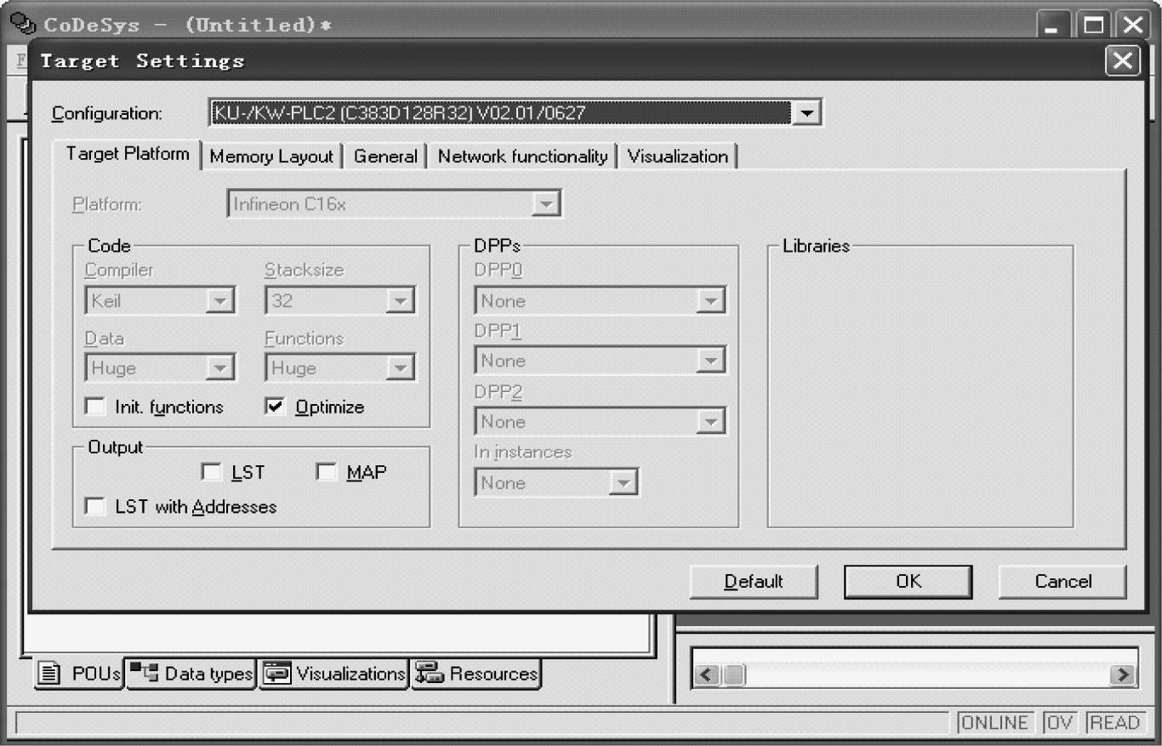Viewport: 1162px width, 746px height.
Task: Expand the In instances dropdown
Action: point(625,483)
